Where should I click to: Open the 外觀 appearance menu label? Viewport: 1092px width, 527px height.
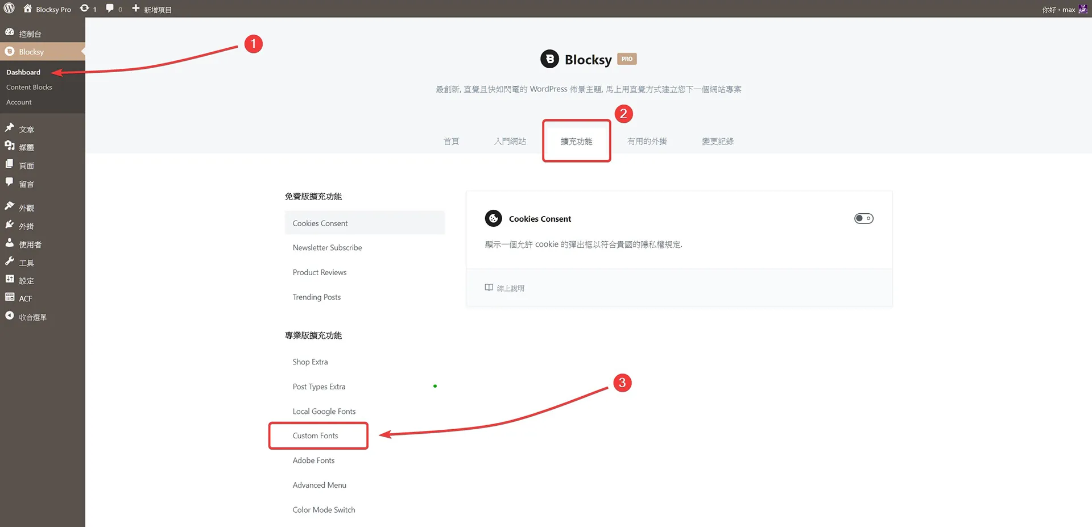click(x=26, y=208)
